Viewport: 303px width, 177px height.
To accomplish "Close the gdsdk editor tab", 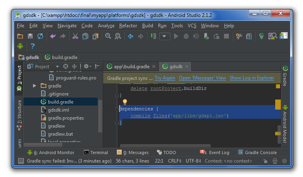I will click(x=187, y=66).
